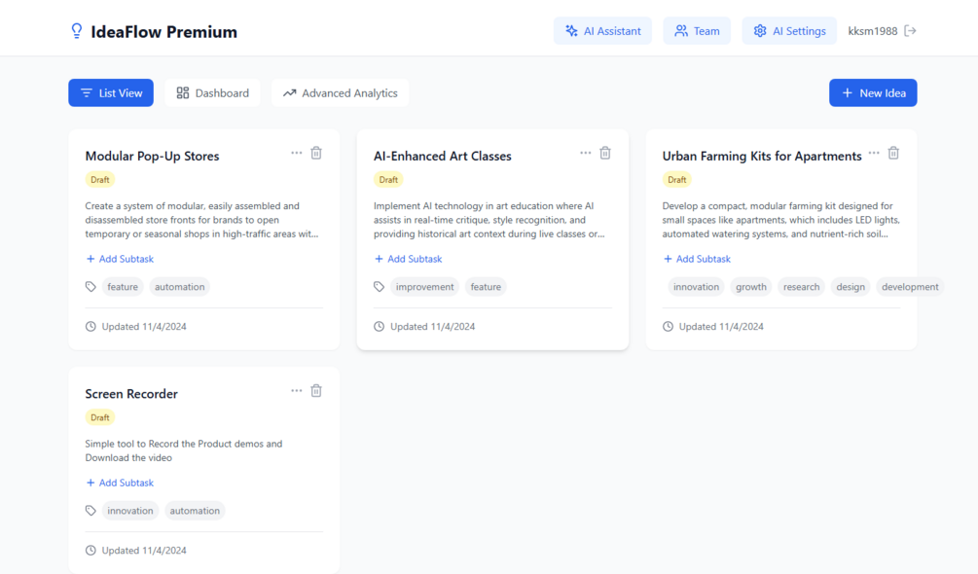Click the trash icon on Screen Recorder card
Image resolution: width=978 pixels, height=574 pixels.
pos(315,390)
